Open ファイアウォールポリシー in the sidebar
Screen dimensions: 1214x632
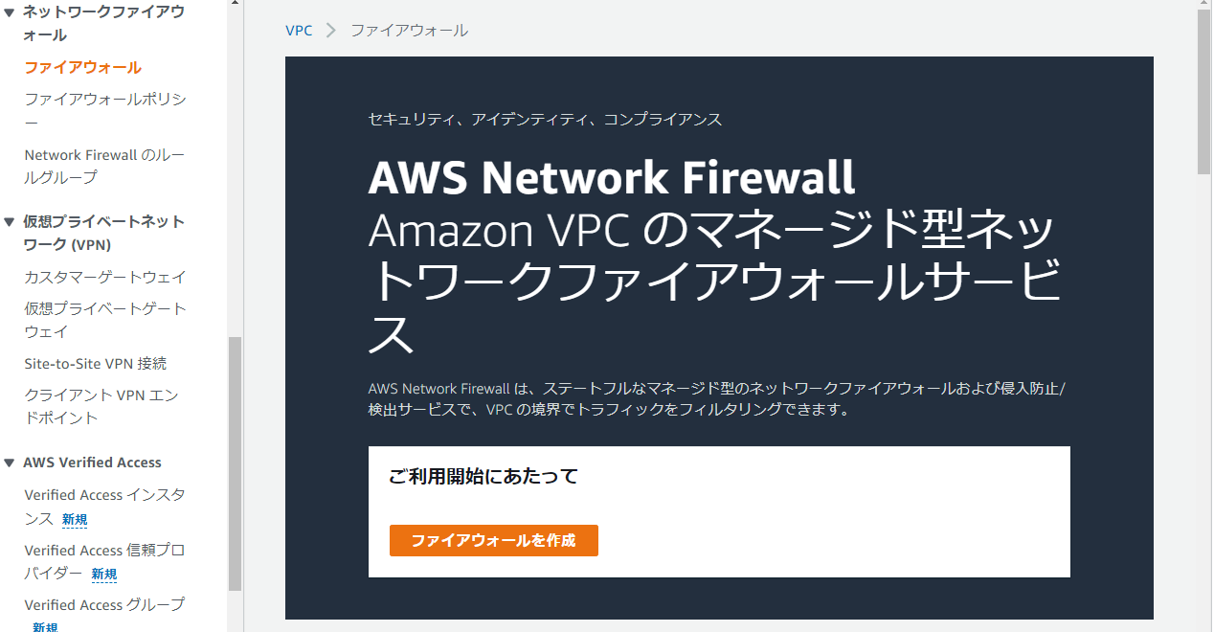click(x=105, y=110)
